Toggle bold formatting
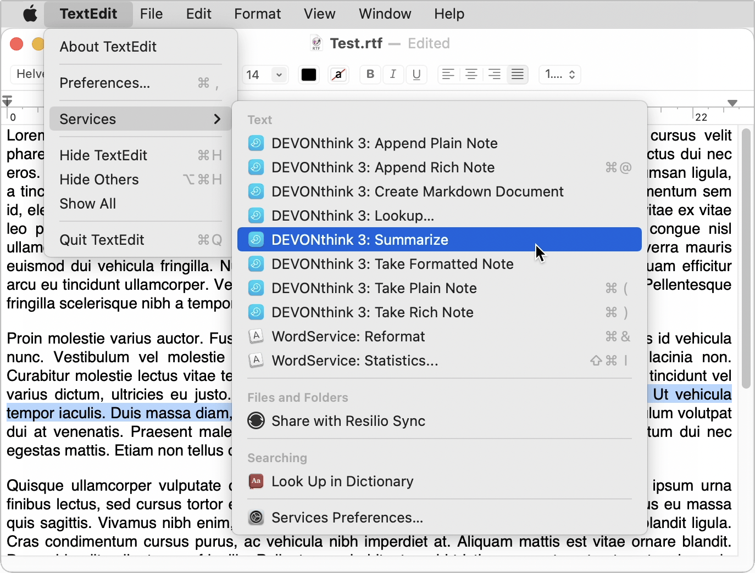 click(x=370, y=74)
